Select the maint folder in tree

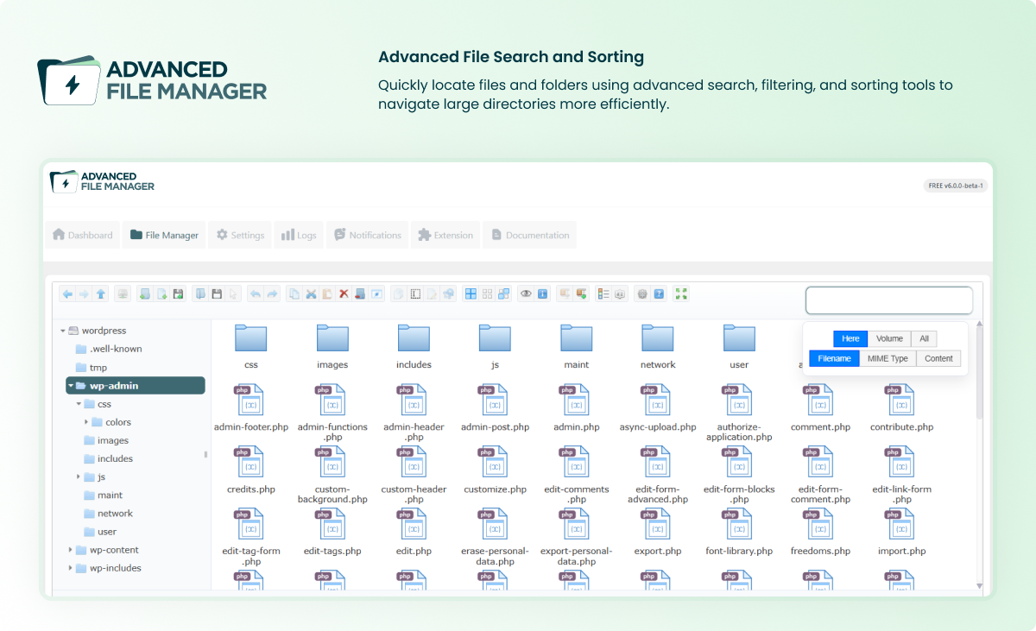pos(110,495)
